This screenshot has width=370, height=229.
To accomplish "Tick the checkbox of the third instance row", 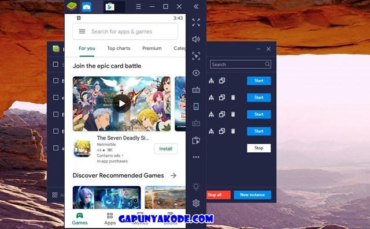I will pyautogui.click(x=55, y=114).
